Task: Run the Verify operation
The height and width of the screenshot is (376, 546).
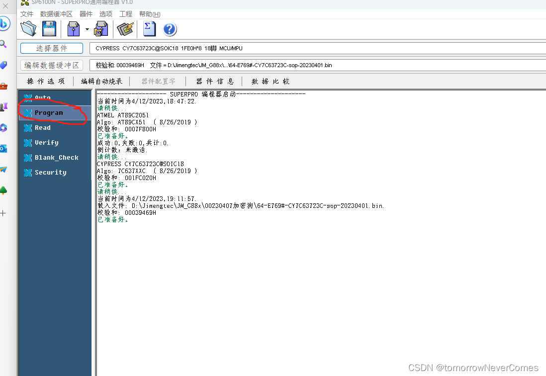Action: point(55,143)
